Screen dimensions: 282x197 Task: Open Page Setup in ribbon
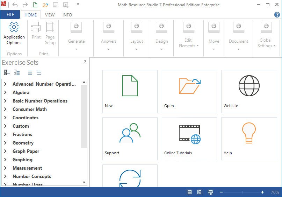[x=50, y=33]
